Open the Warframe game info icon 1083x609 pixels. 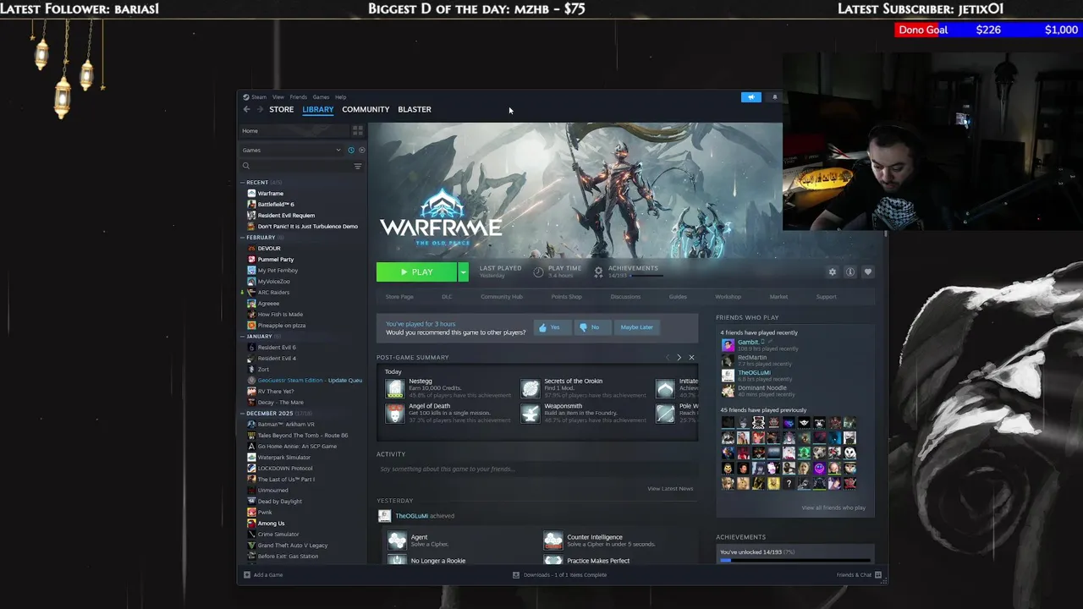(x=849, y=272)
